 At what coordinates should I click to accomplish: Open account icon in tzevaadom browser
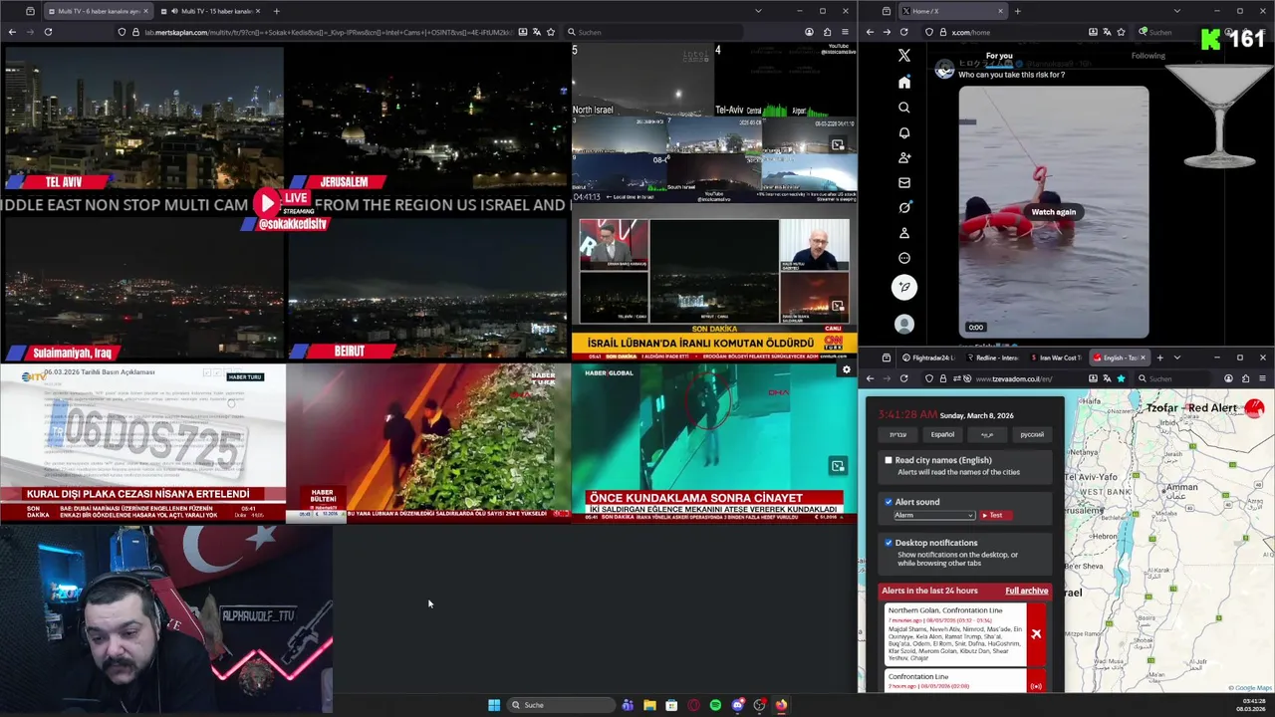coord(1228,378)
